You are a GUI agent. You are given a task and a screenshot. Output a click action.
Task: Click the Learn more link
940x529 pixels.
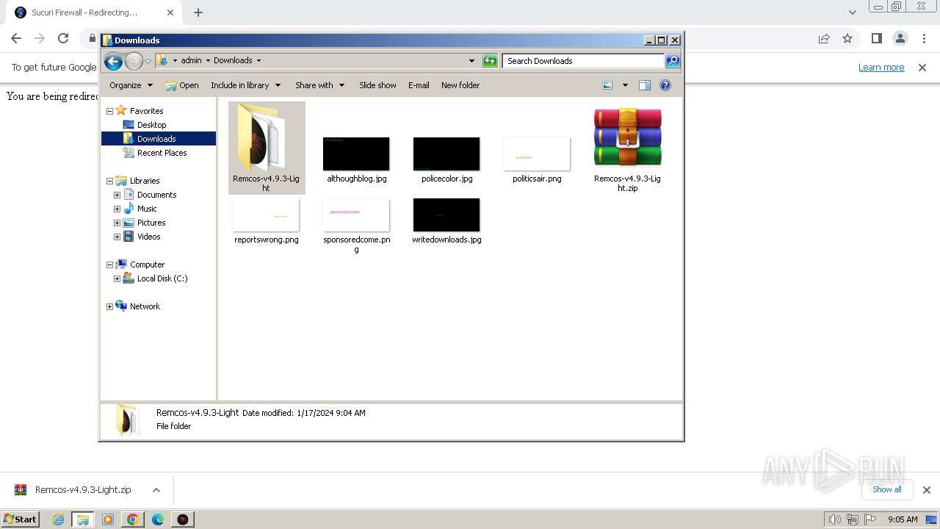click(881, 68)
